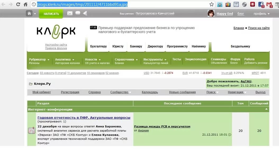Switch to the Юристу tab

point(118,46)
